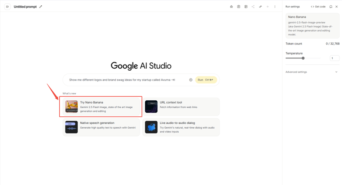Click the Live audio-to-audio dialog thumbnail
The height and width of the screenshot is (185, 342).
151,127
